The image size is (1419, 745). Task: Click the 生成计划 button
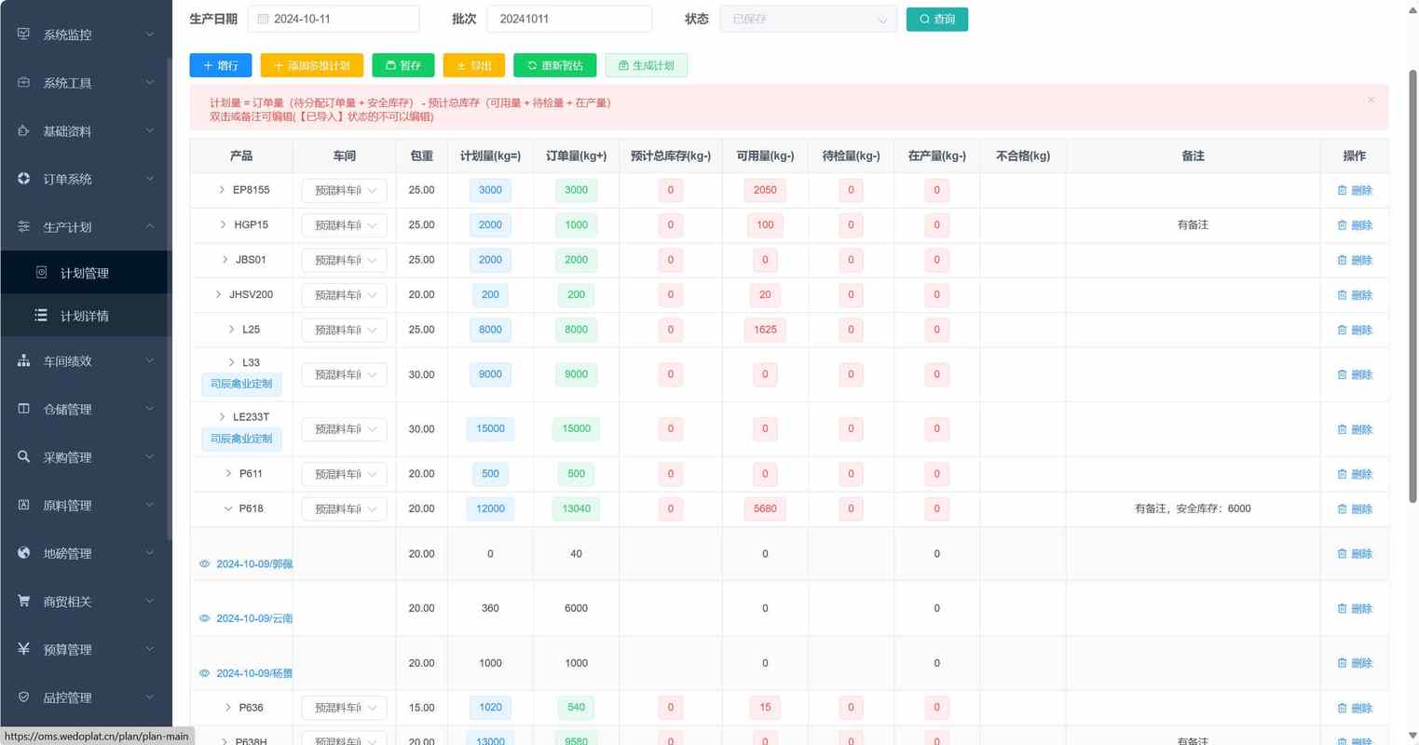[646, 65]
